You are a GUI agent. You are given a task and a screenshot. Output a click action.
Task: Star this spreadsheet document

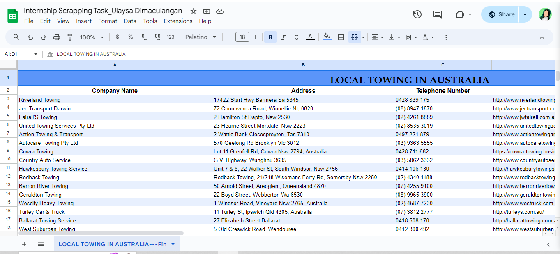194,11
